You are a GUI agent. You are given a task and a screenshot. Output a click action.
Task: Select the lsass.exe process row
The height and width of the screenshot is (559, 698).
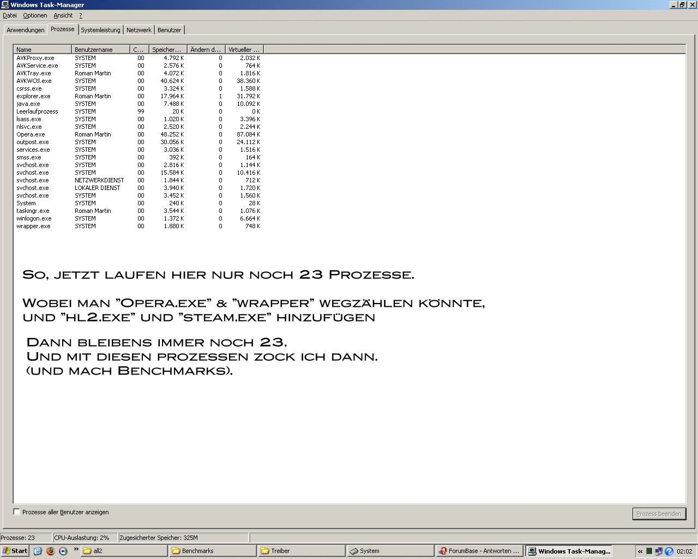pyautogui.click(x=139, y=119)
